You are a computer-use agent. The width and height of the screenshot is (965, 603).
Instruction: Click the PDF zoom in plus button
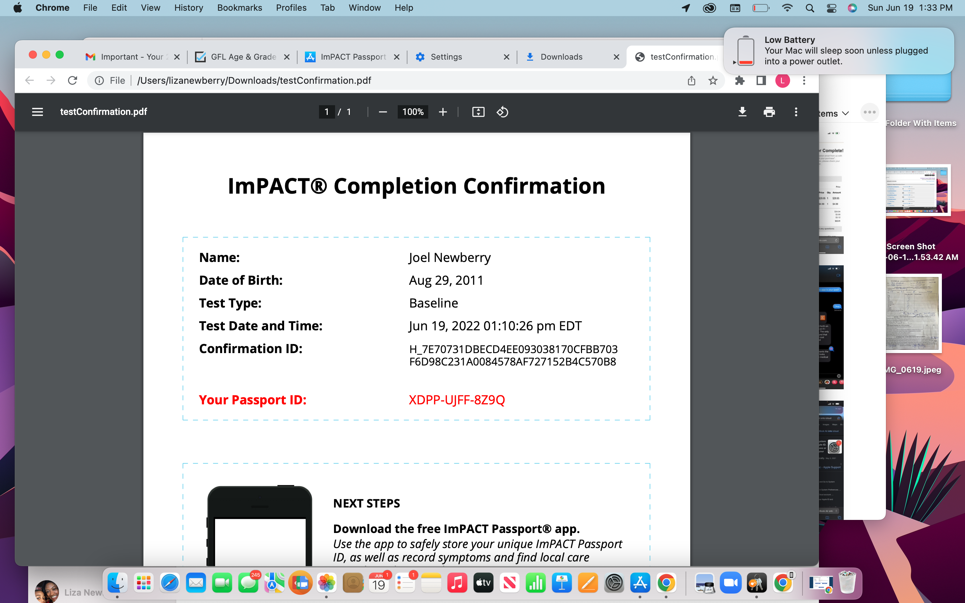click(x=443, y=112)
